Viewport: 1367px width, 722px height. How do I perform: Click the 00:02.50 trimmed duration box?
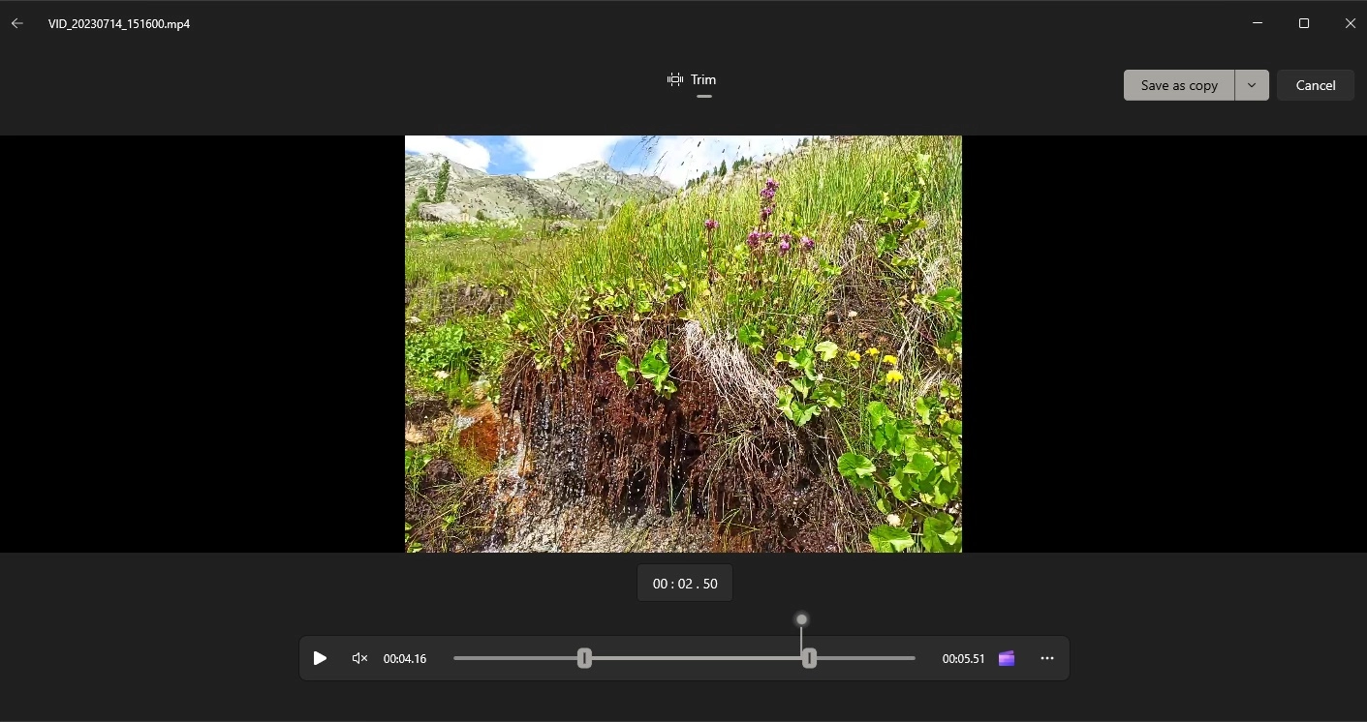[685, 584]
